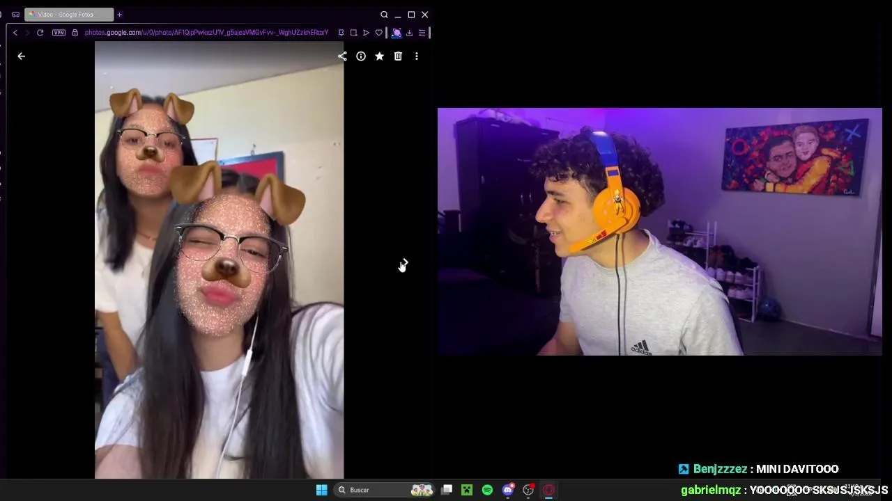Click the site lock security icon

coord(75,33)
